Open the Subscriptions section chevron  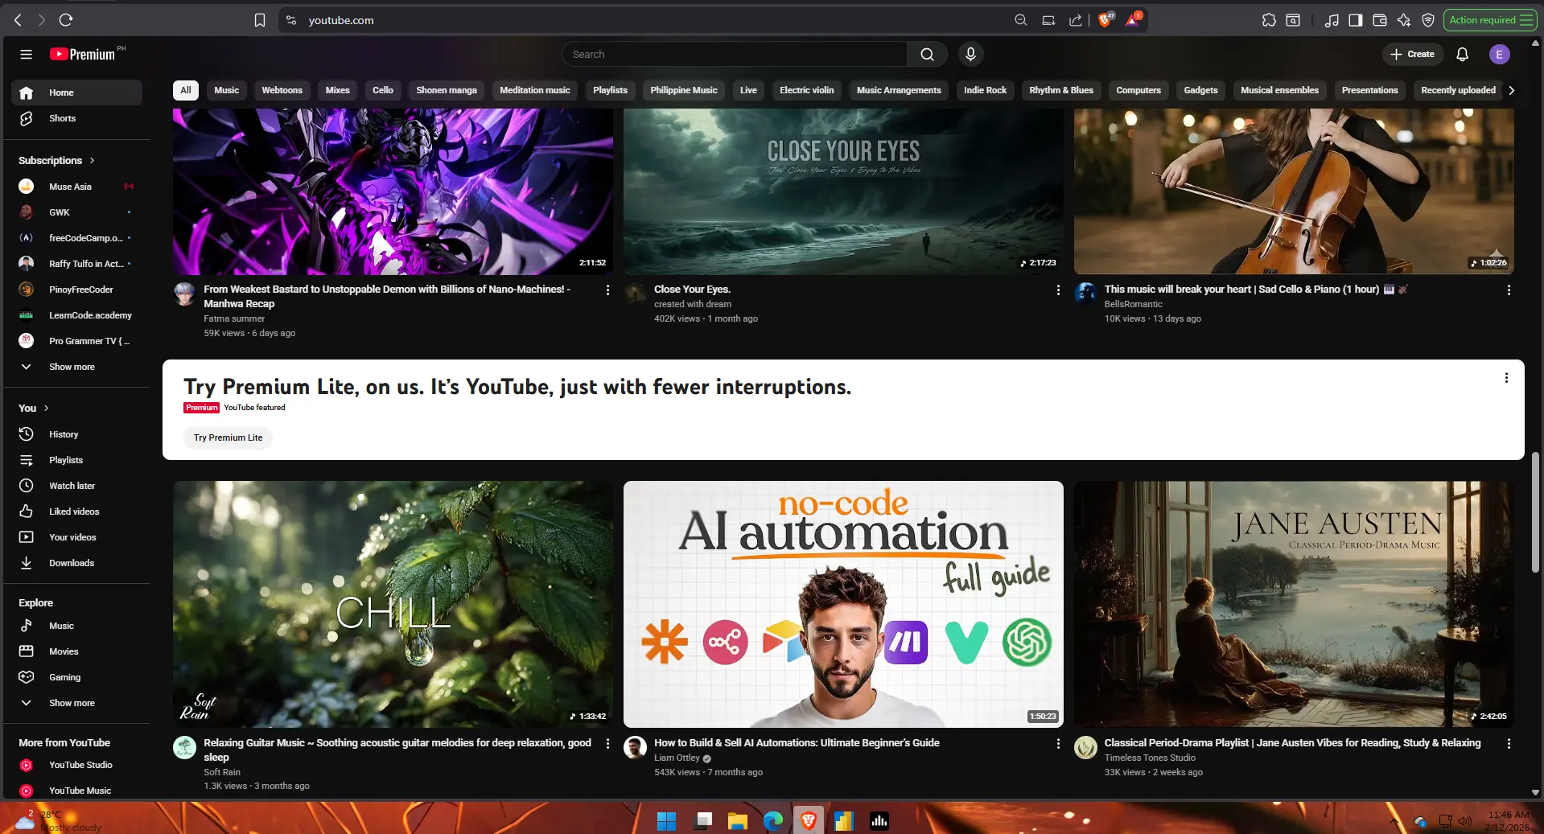tap(92, 160)
